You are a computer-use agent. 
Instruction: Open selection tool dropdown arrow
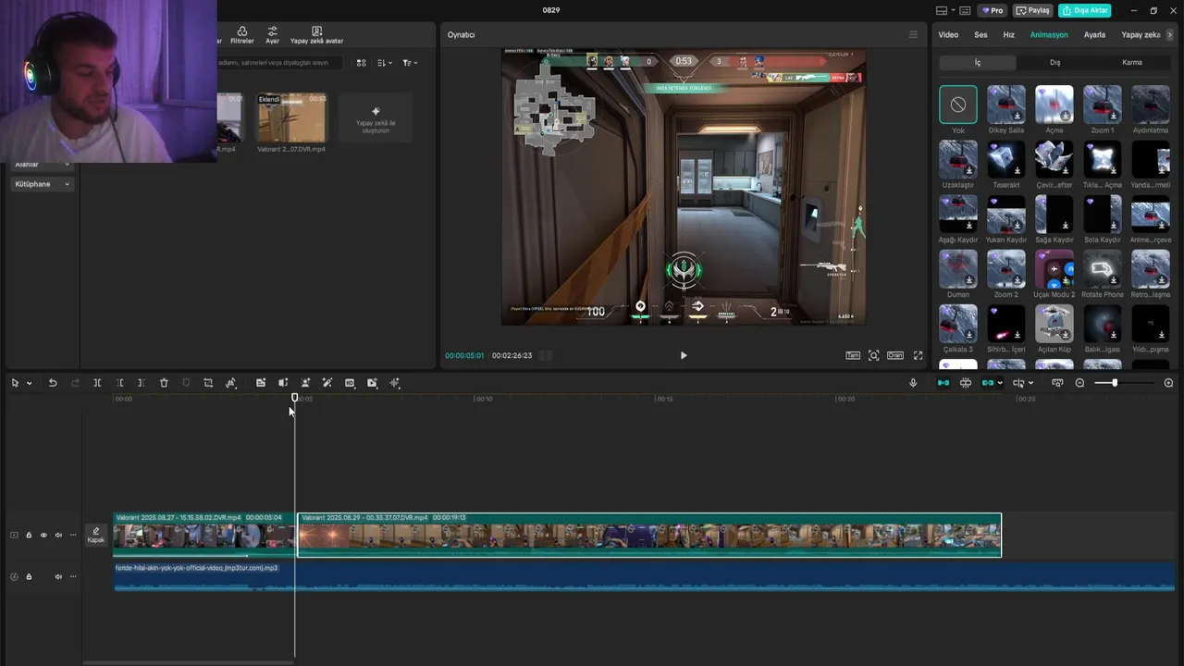point(30,383)
